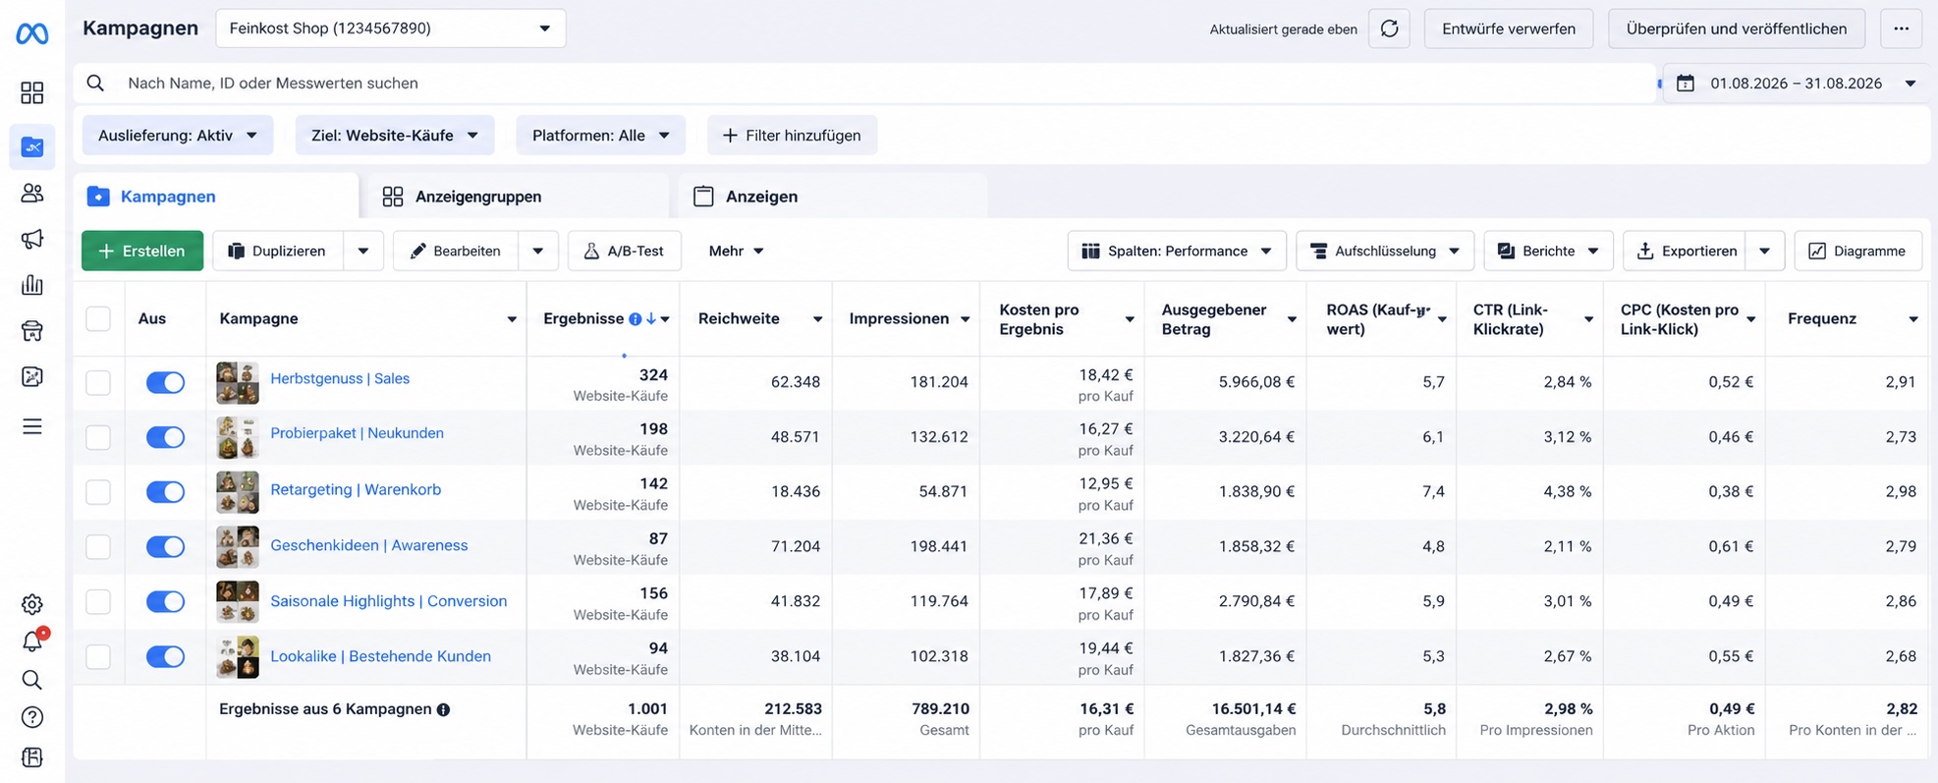Click the refresh icon next to Aktualisiert

(x=1389, y=28)
